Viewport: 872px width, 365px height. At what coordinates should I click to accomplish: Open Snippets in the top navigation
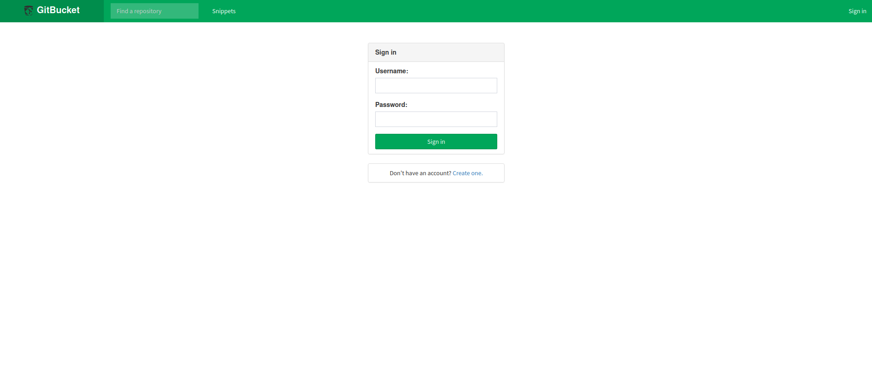[224, 11]
